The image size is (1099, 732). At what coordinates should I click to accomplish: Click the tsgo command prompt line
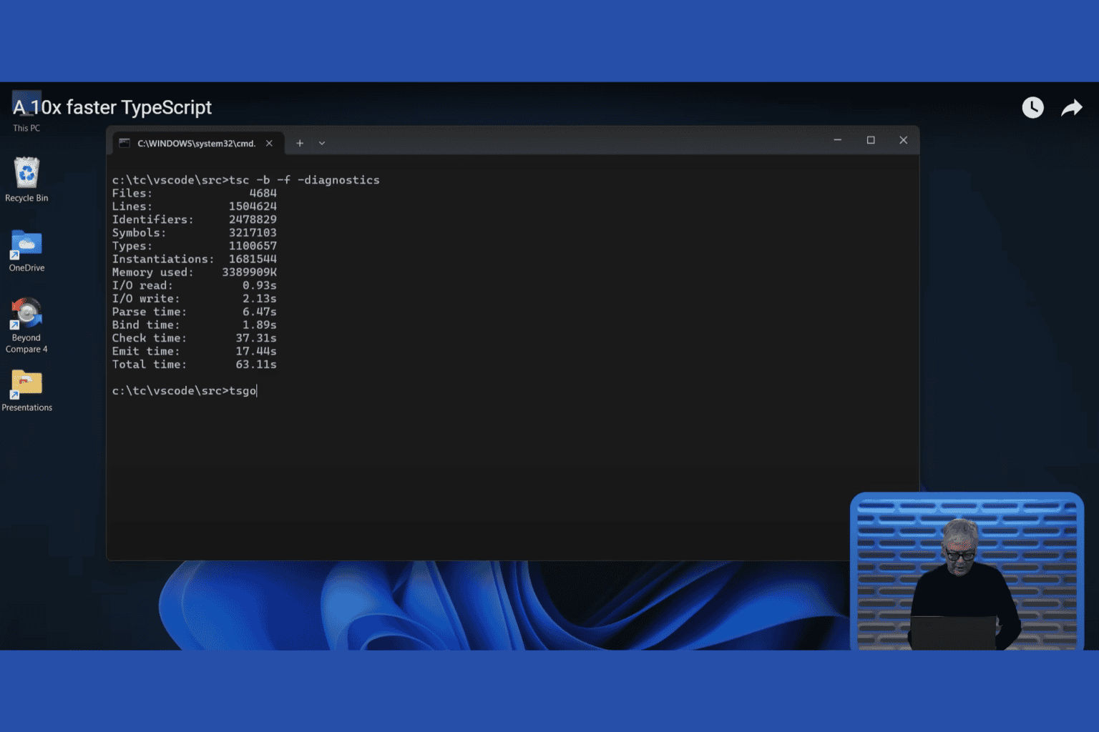point(184,391)
